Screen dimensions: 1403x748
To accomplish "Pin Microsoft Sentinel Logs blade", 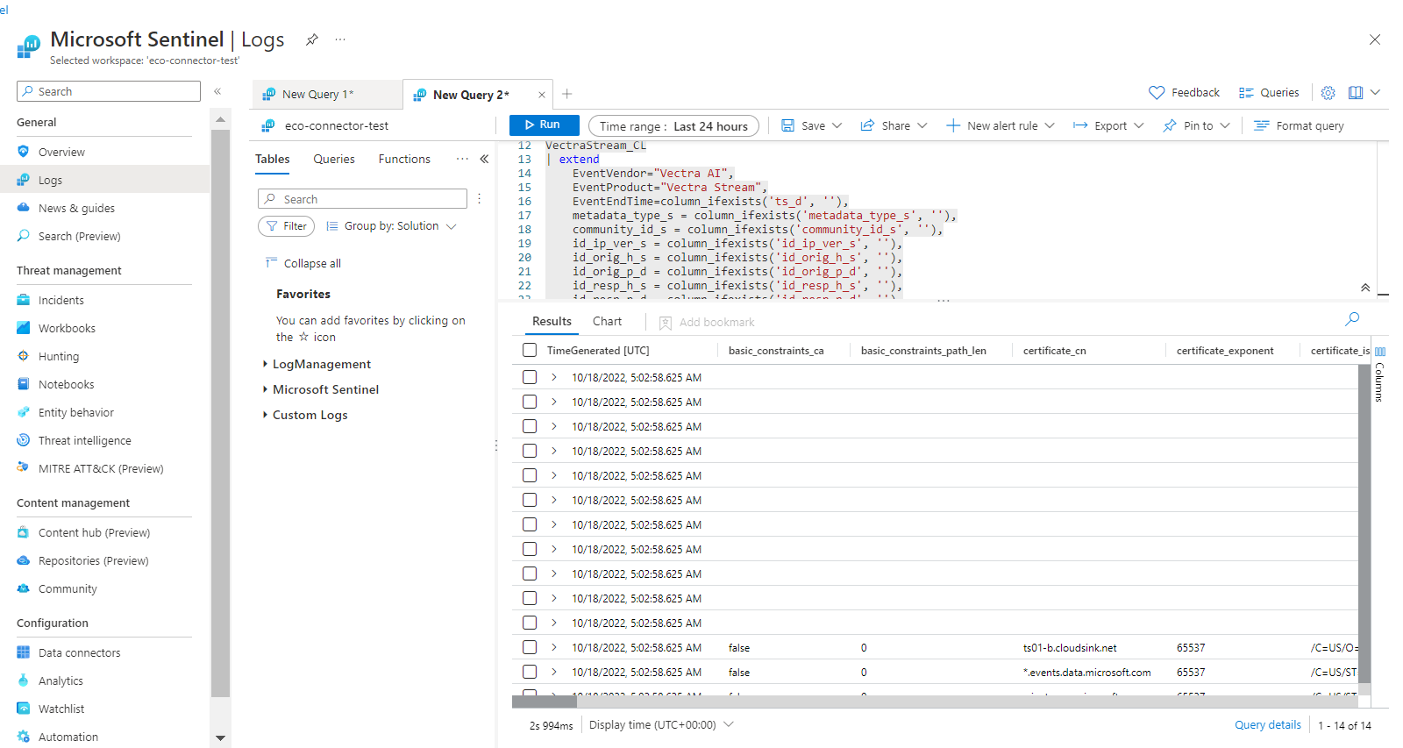I will pyautogui.click(x=311, y=39).
